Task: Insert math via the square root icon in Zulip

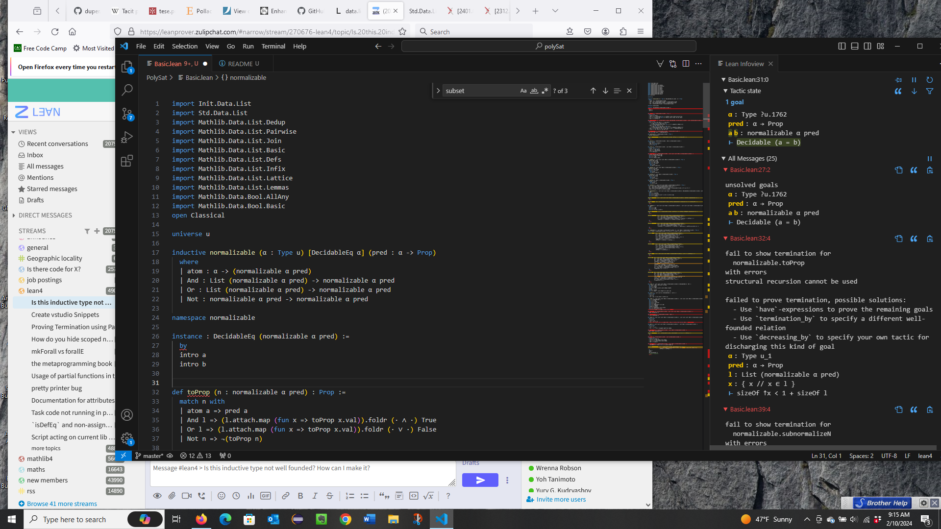Action: [x=429, y=496]
